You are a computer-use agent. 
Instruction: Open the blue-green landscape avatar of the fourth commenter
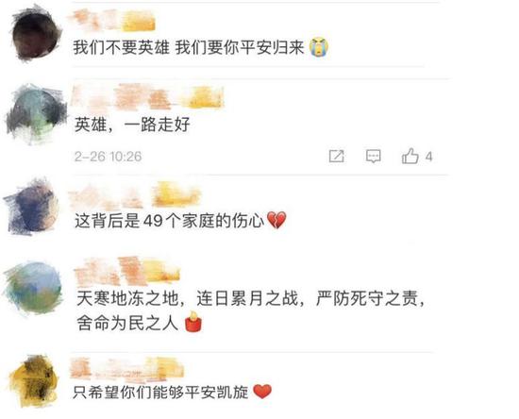[33, 288]
